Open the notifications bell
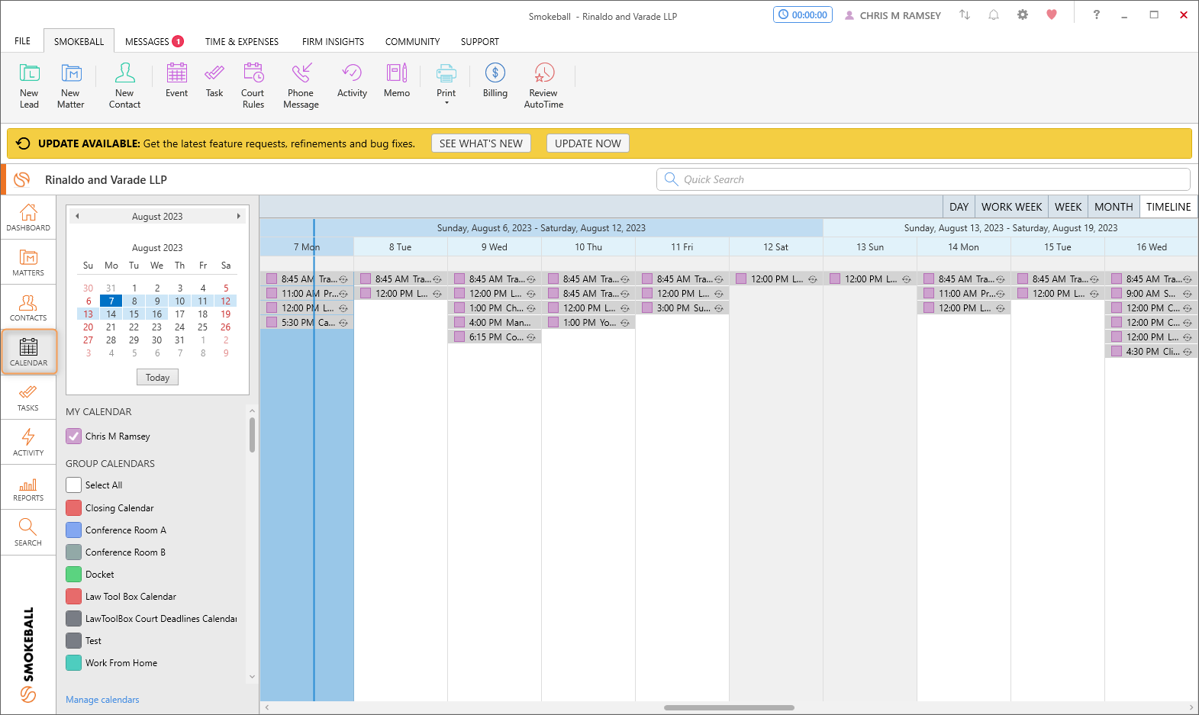1199x715 pixels. (x=994, y=14)
